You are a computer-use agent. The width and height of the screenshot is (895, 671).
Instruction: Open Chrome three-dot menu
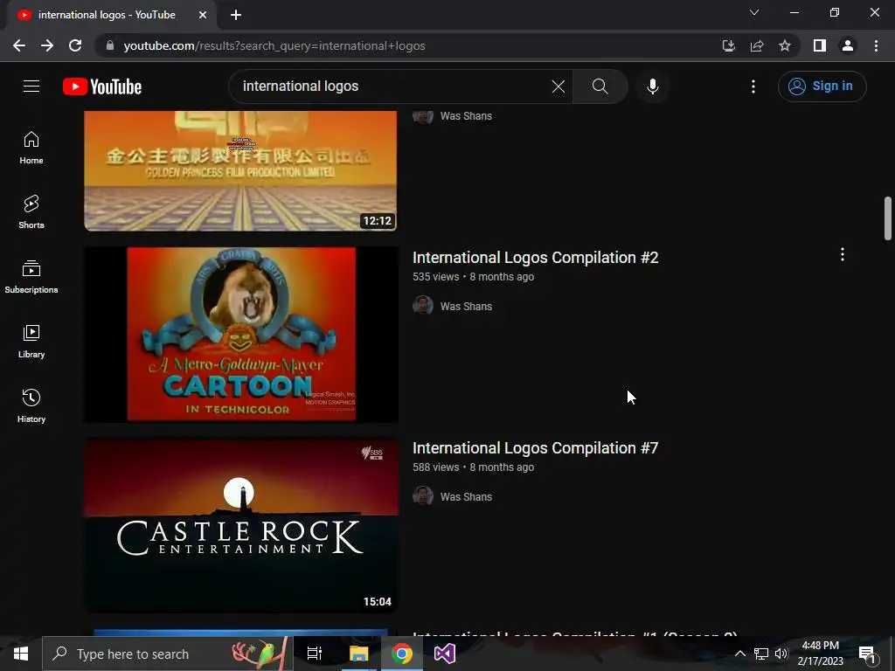[876, 45]
